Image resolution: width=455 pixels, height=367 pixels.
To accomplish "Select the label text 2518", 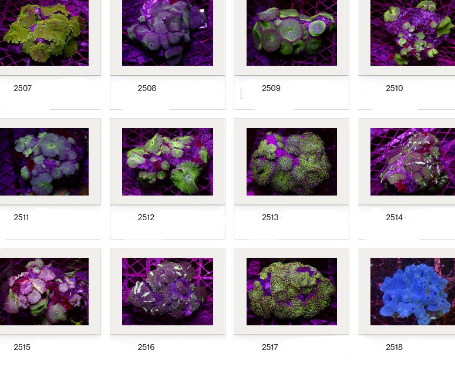I will tap(394, 347).
